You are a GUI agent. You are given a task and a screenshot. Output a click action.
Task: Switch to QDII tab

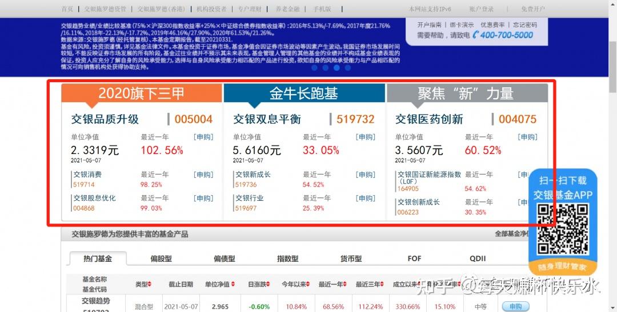(x=478, y=258)
